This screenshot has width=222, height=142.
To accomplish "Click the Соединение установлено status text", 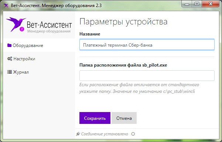I will point(105,134).
